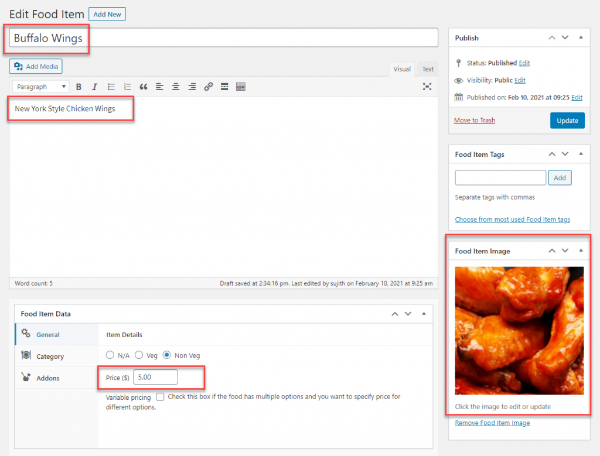This screenshot has height=456, width=600.
Task: Move Publish box up
Action: [552, 38]
